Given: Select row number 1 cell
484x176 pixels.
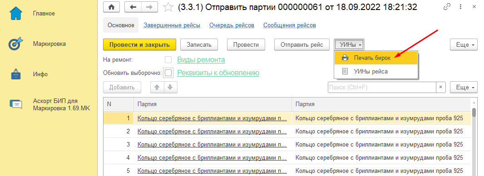Looking at the screenshot, I should click(x=119, y=118).
